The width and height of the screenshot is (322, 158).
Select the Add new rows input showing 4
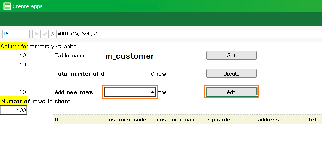pos(130,92)
